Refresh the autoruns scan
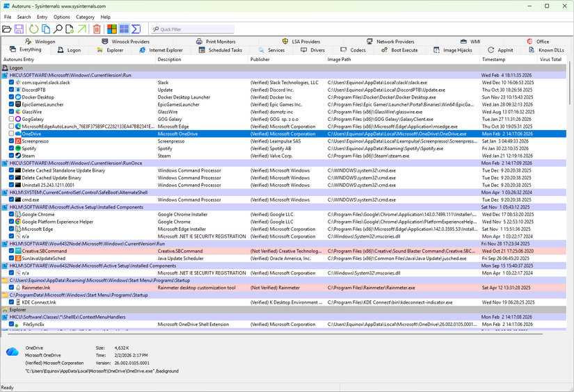574x392 pixels. point(34,29)
